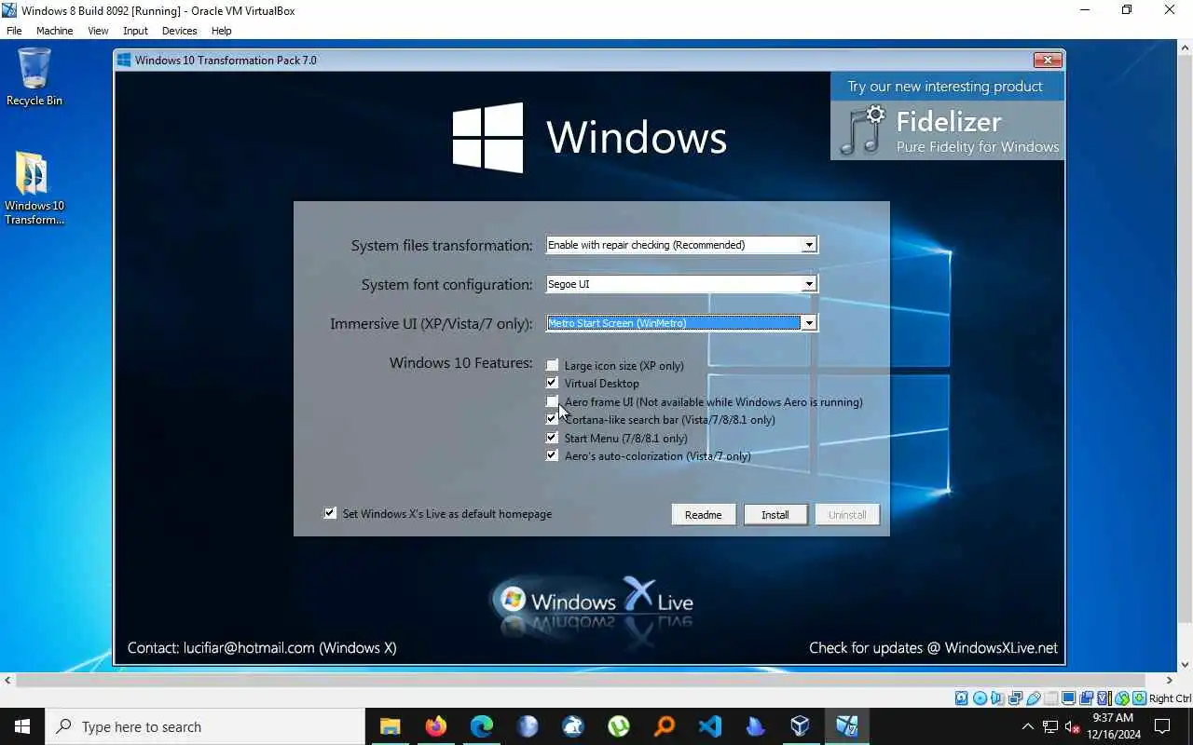Toggle Start Menu (7/8/8.1 only) checkbox
The width and height of the screenshot is (1193, 745).
coord(552,438)
